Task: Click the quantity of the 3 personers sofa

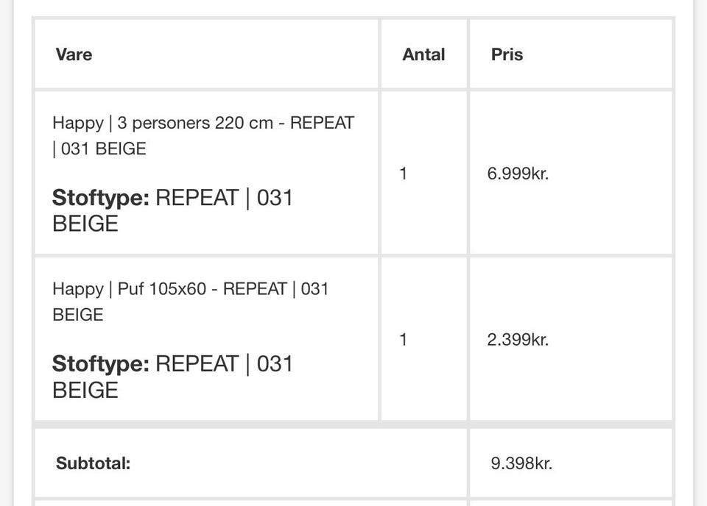Action: pyautogui.click(x=403, y=174)
